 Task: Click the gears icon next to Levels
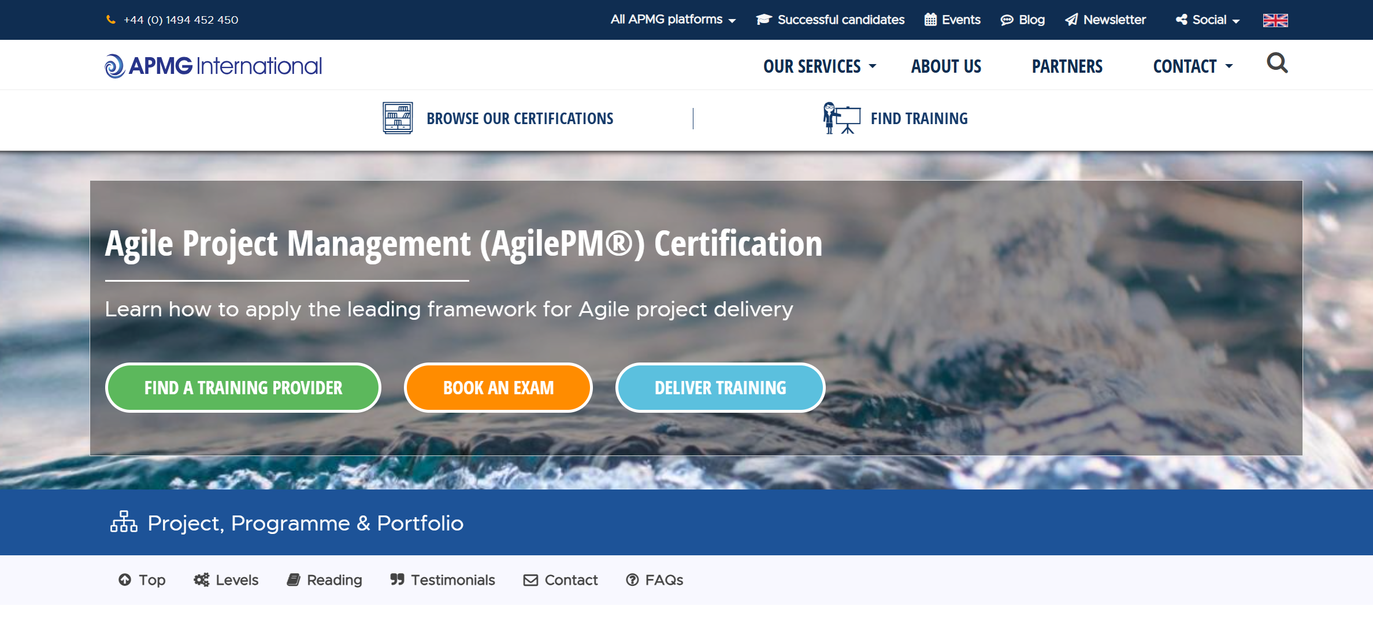coord(202,580)
